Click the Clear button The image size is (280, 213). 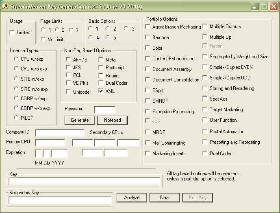(165, 198)
